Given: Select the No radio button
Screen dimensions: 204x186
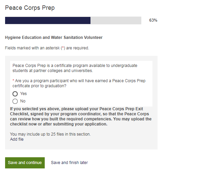Looking at the screenshot, I should [x=15, y=101].
